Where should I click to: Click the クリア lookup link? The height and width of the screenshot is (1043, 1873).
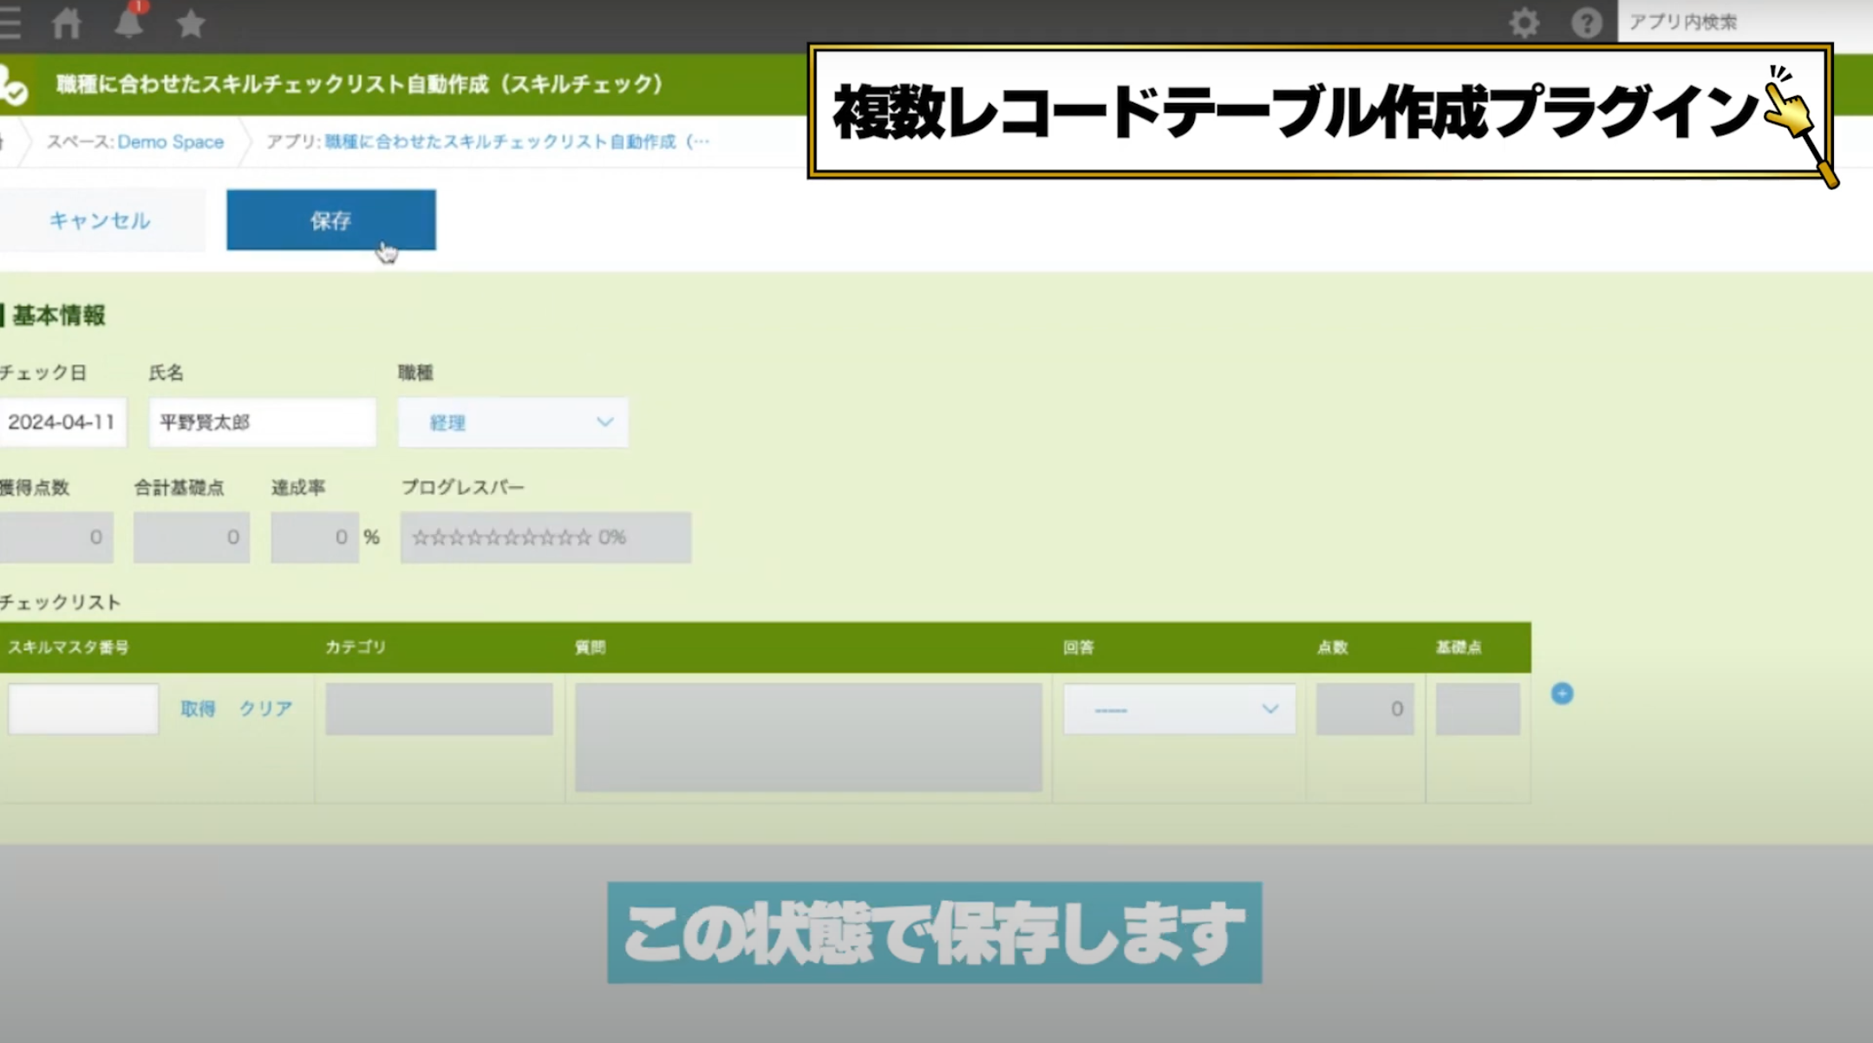coord(265,708)
